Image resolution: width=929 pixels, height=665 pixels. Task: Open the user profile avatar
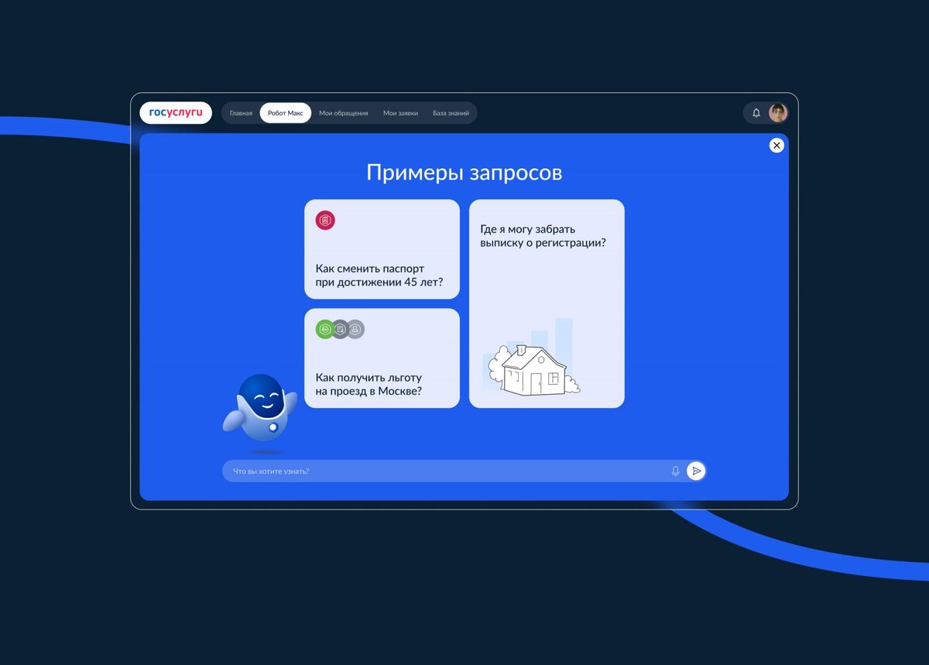776,112
